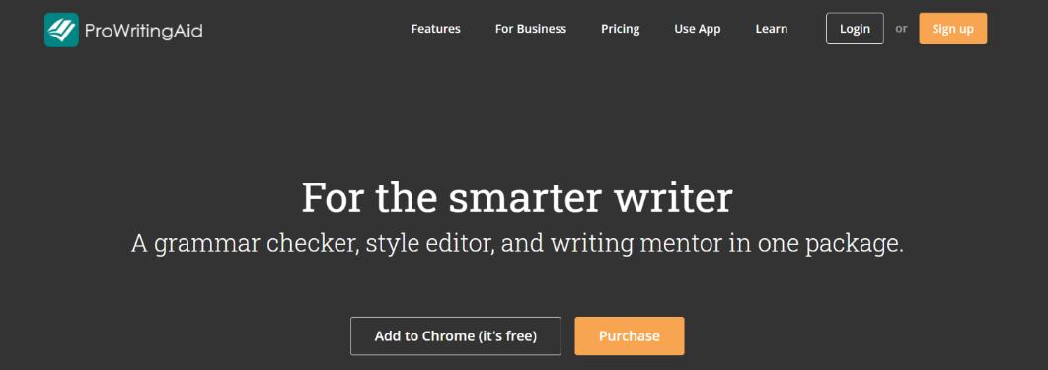Click the orange Purchase button
This screenshot has width=1048, height=370.
pos(630,335)
